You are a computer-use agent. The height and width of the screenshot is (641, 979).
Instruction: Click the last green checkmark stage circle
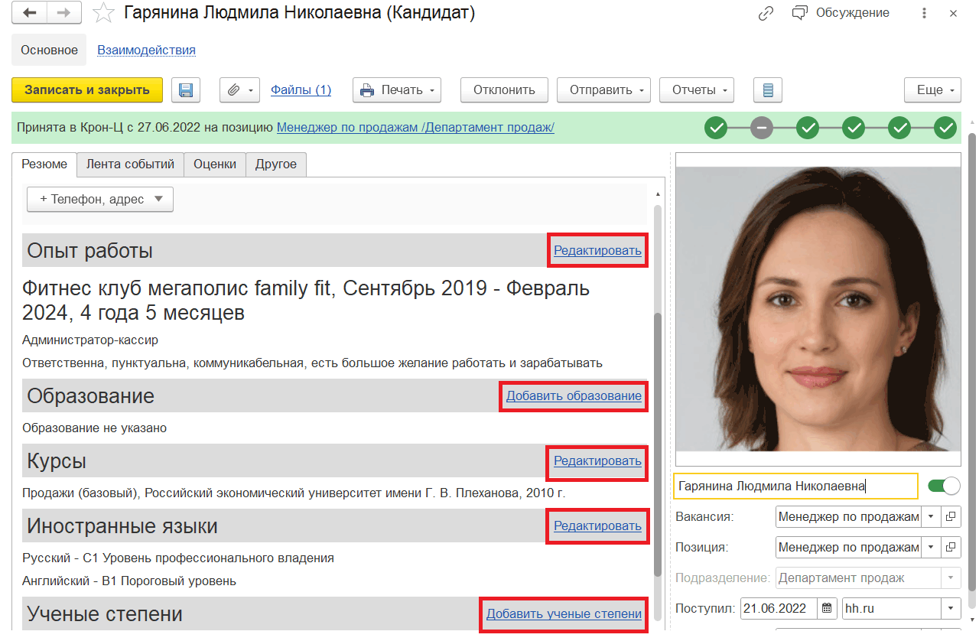[947, 128]
